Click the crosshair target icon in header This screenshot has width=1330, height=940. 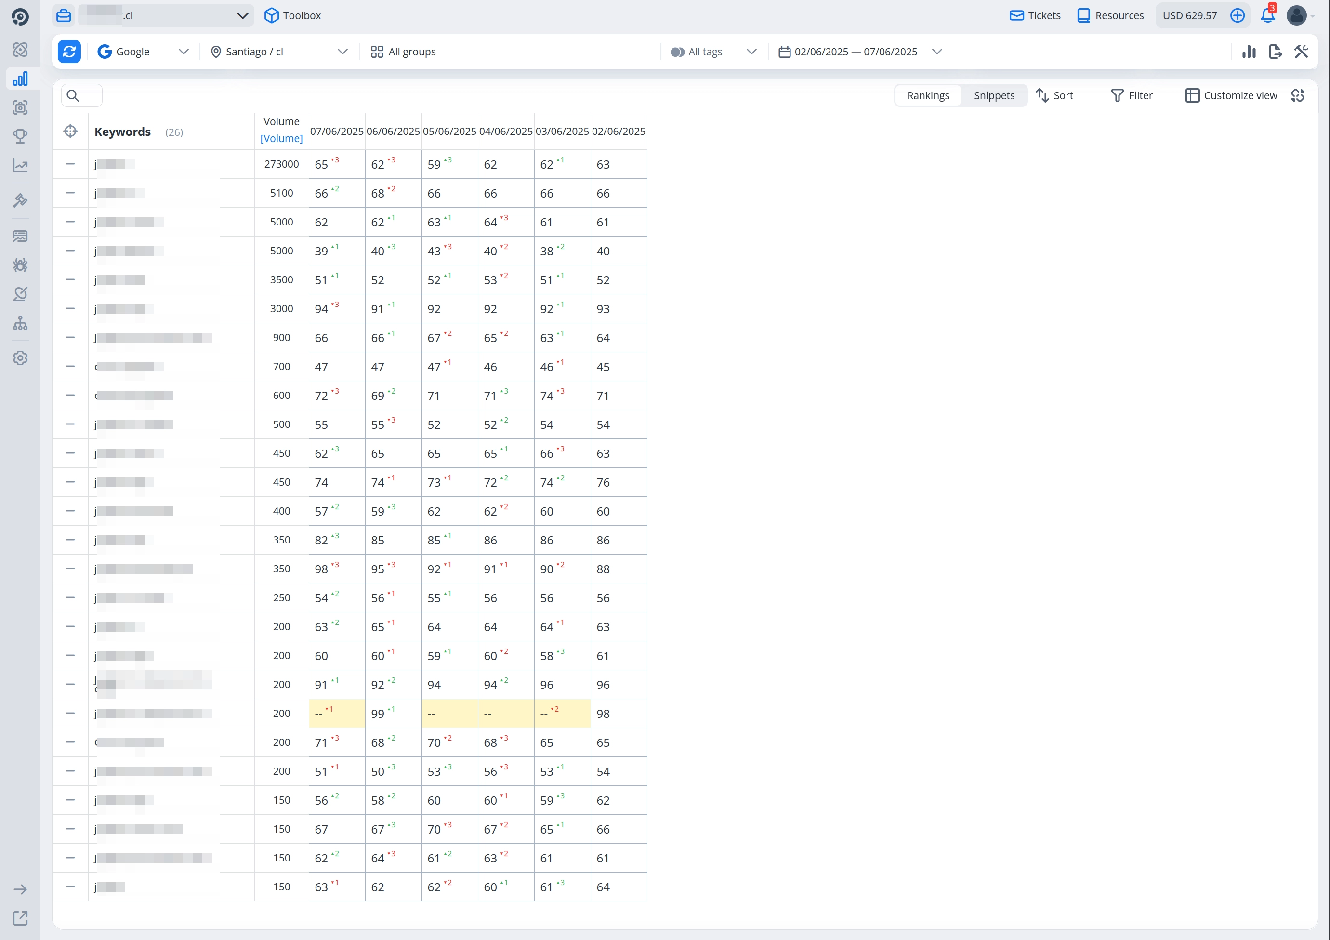(x=70, y=132)
